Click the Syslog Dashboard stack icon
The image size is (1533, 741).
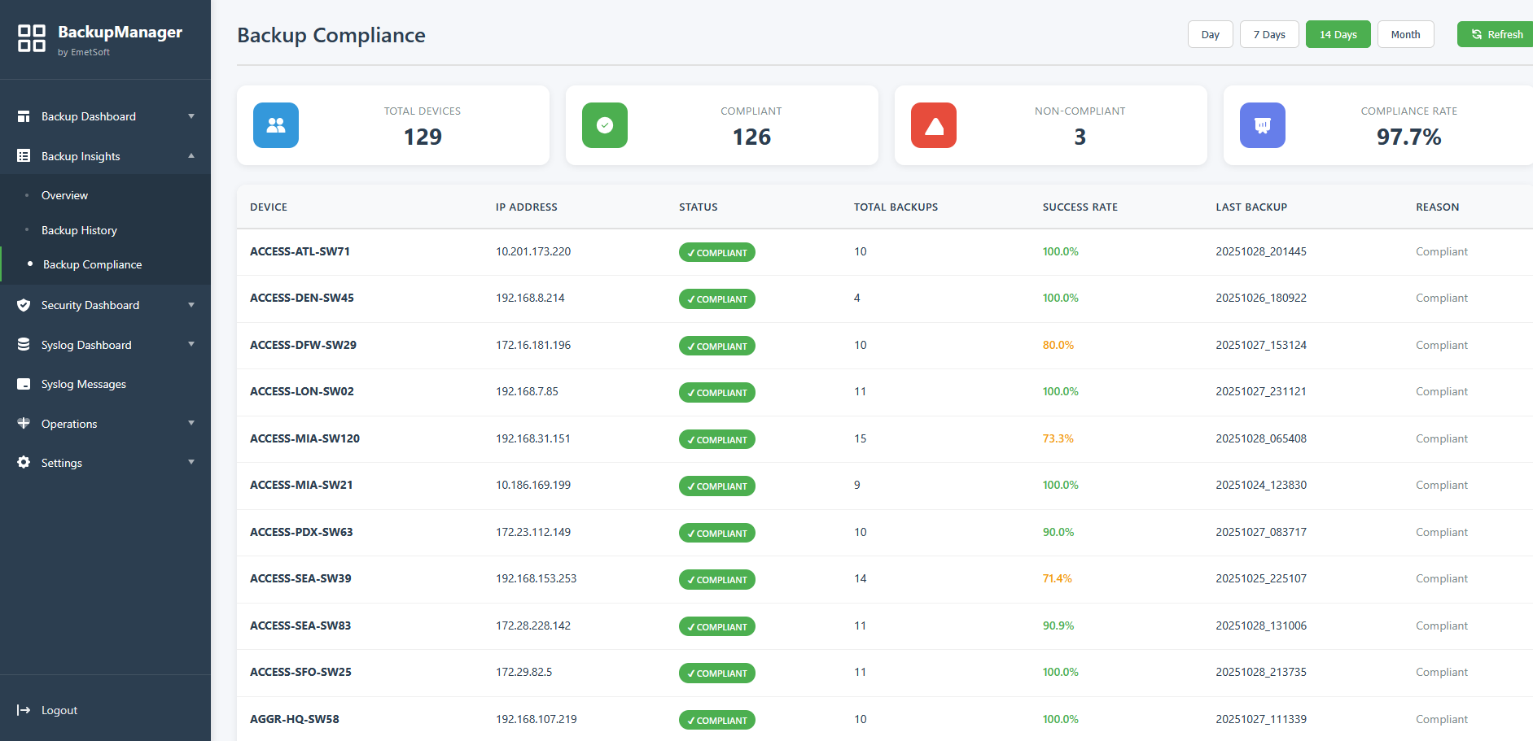pos(24,344)
